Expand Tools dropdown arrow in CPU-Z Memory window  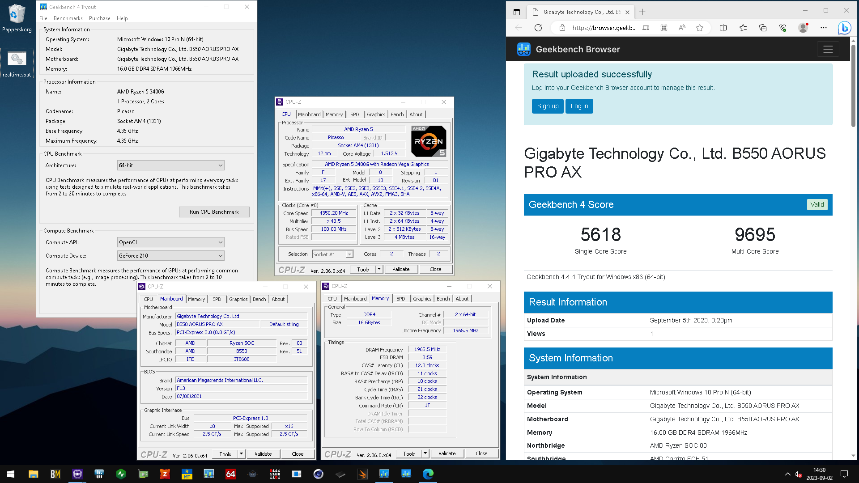pyautogui.click(x=425, y=453)
